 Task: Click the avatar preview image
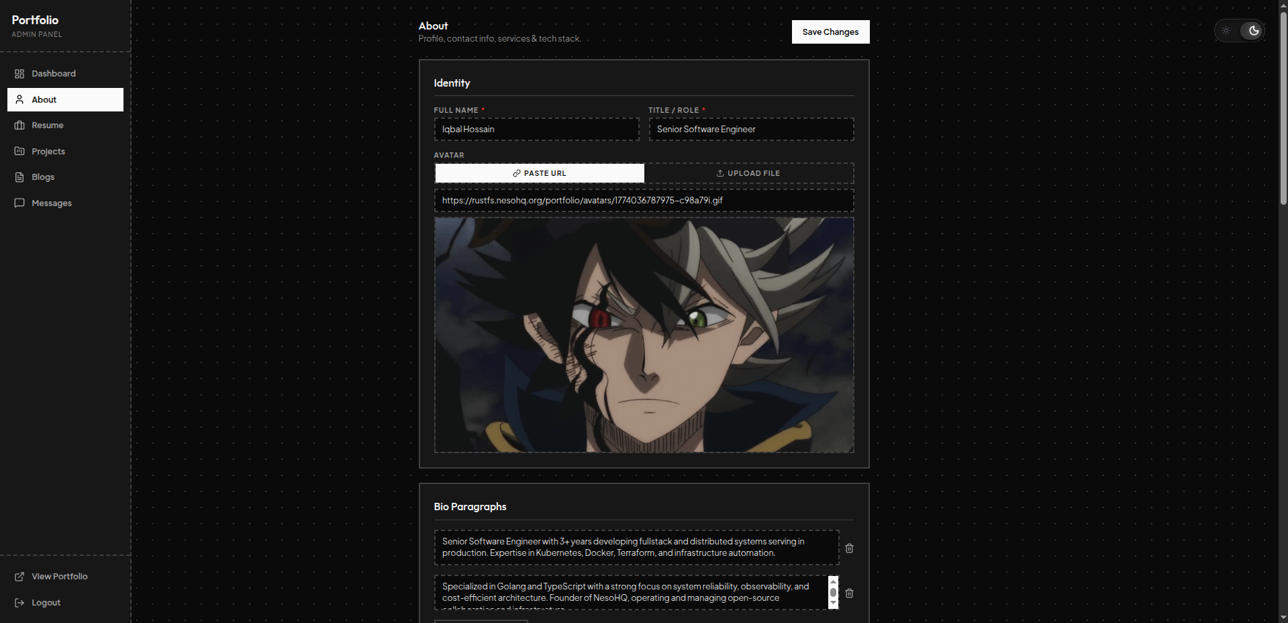tap(644, 335)
